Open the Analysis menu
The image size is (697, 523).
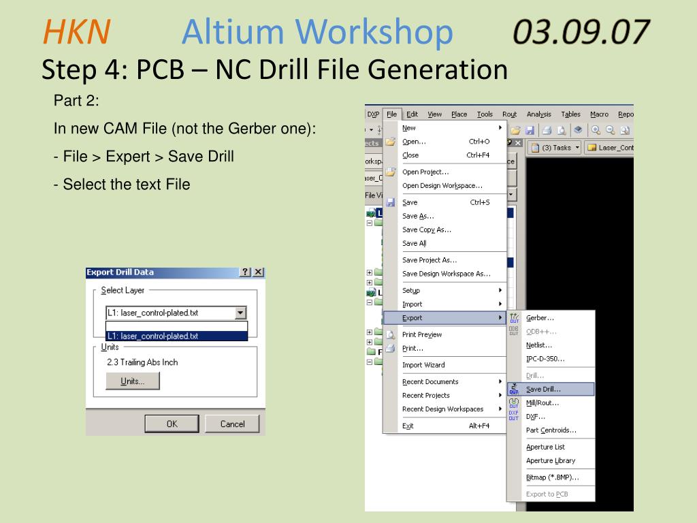coord(539,114)
